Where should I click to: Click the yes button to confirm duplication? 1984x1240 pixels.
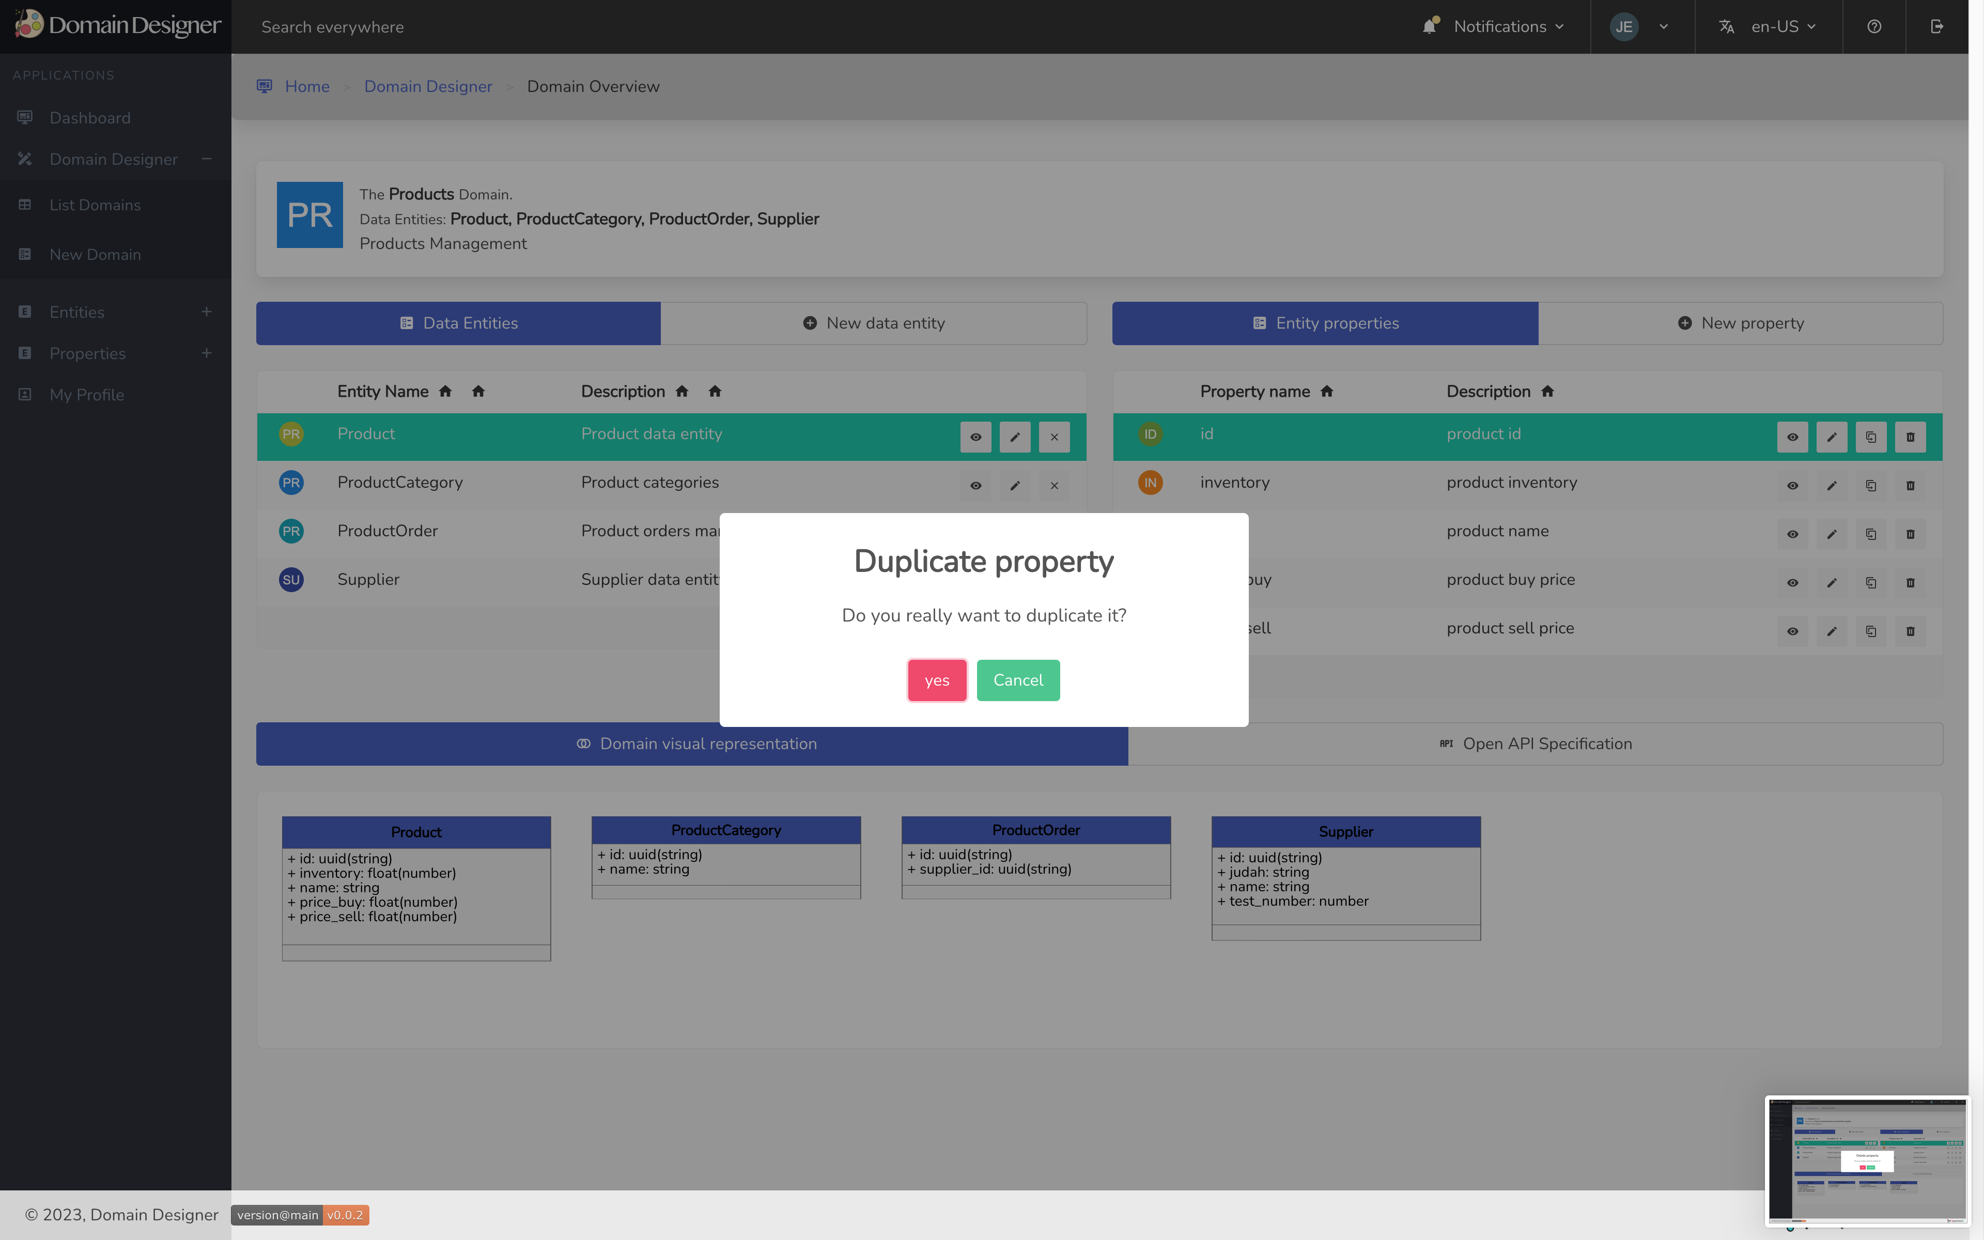pos(936,678)
